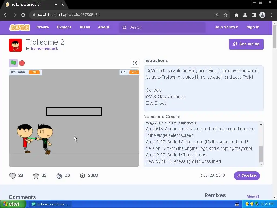Share this page from address bar
The image size is (277, 208).
(217, 15)
